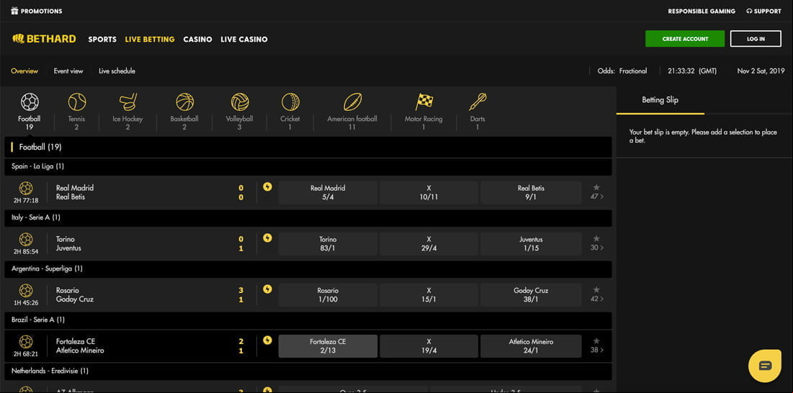Screen dimensions: 793x393
Task: Select the Darts sport icon
Action: pos(478,102)
